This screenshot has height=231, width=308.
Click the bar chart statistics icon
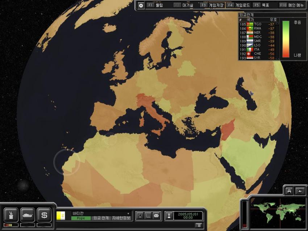pyautogui.click(x=148, y=216)
